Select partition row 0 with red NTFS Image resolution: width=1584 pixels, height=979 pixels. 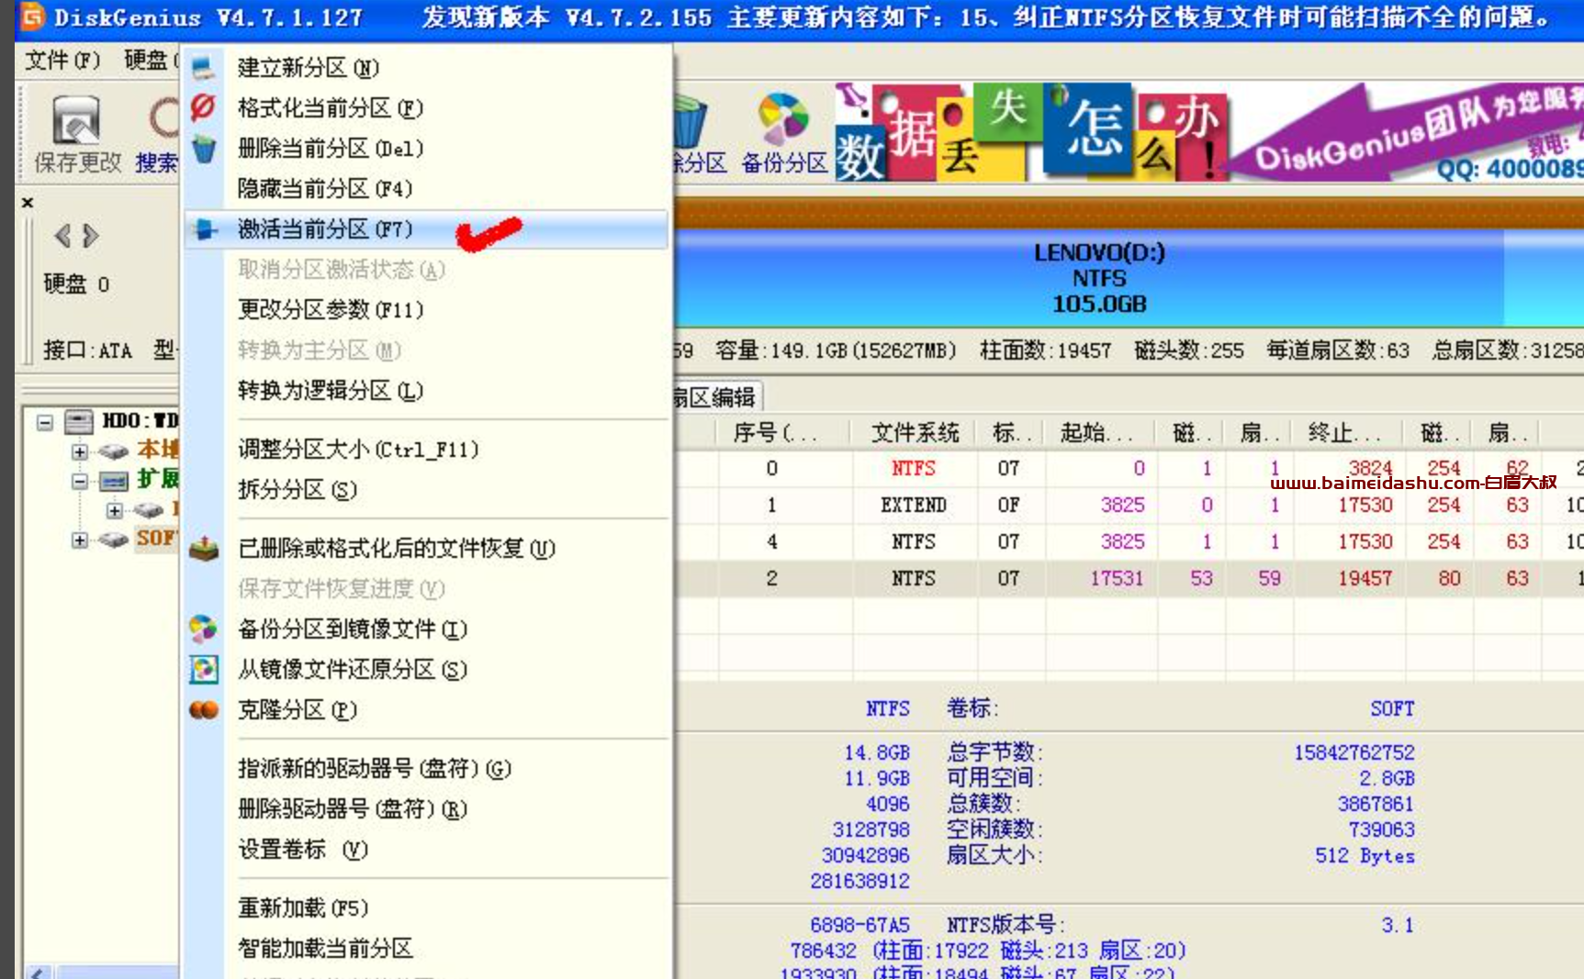tap(1129, 469)
